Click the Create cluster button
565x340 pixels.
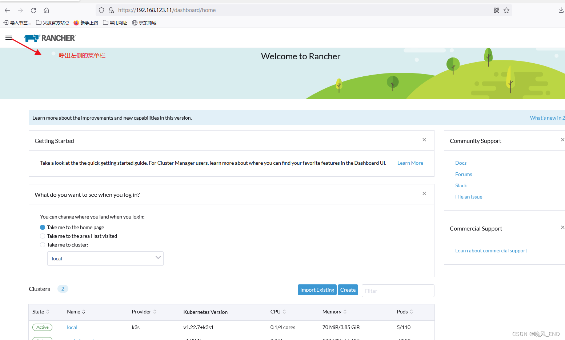(x=348, y=290)
